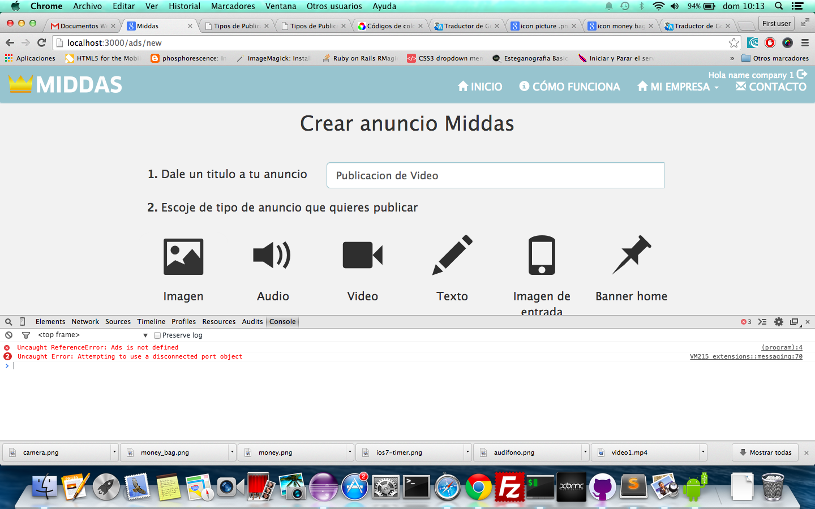
Task: Open the video1.mp4 download item
Action: [x=645, y=452]
